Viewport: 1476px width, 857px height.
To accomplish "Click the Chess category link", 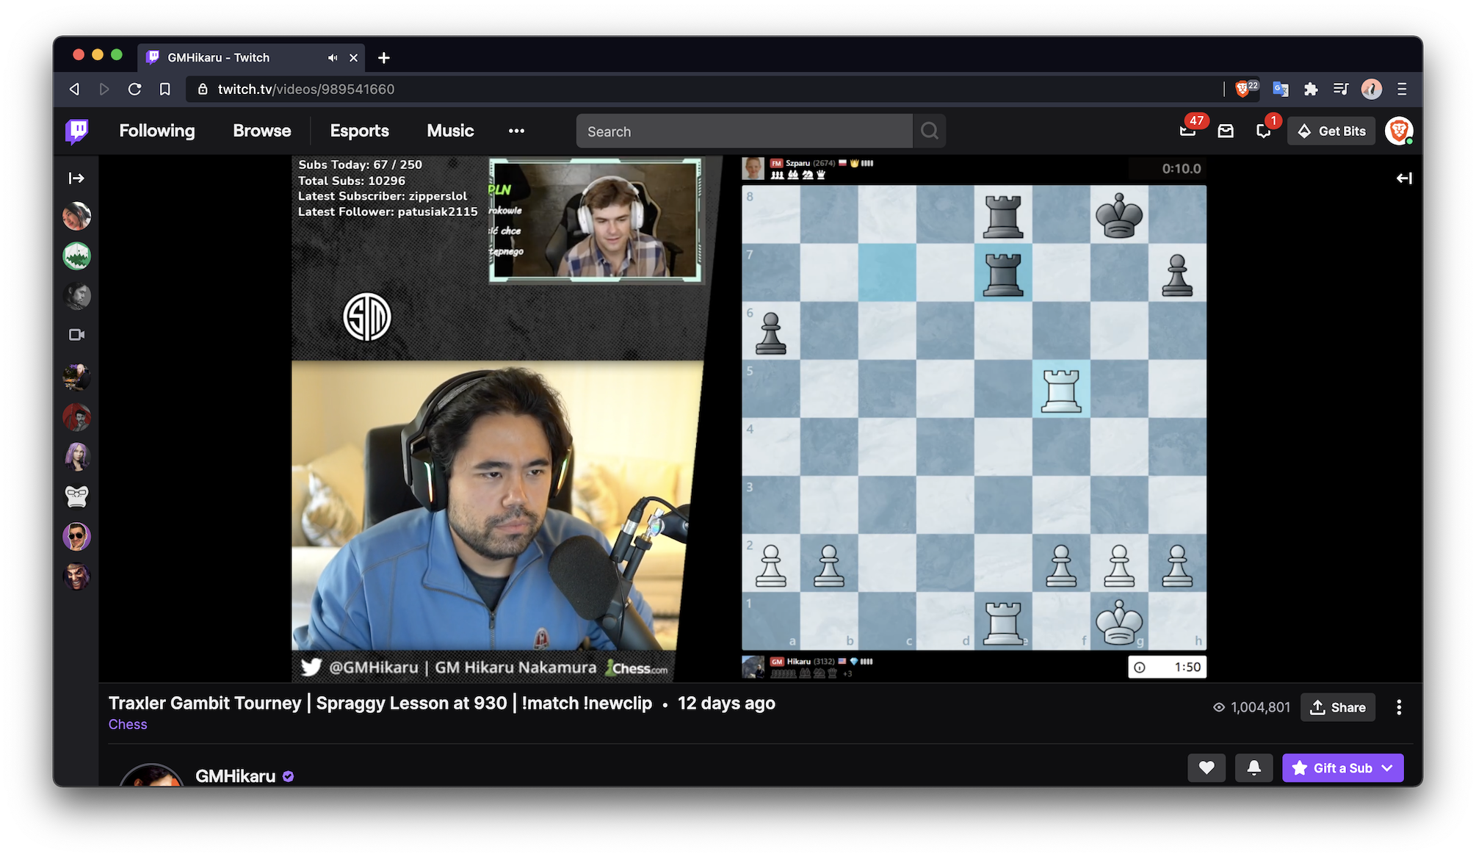I will point(128,724).
